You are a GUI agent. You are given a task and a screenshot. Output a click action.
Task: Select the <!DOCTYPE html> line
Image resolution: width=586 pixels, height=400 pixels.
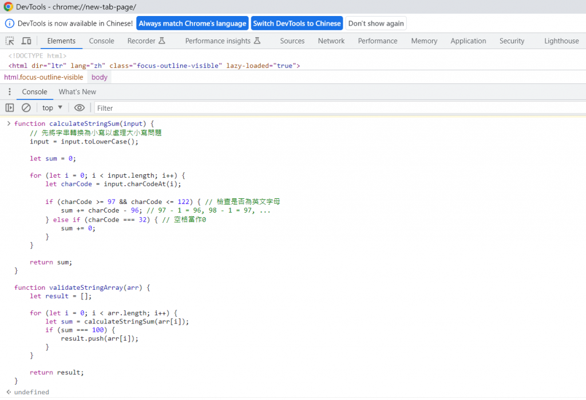(x=37, y=55)
